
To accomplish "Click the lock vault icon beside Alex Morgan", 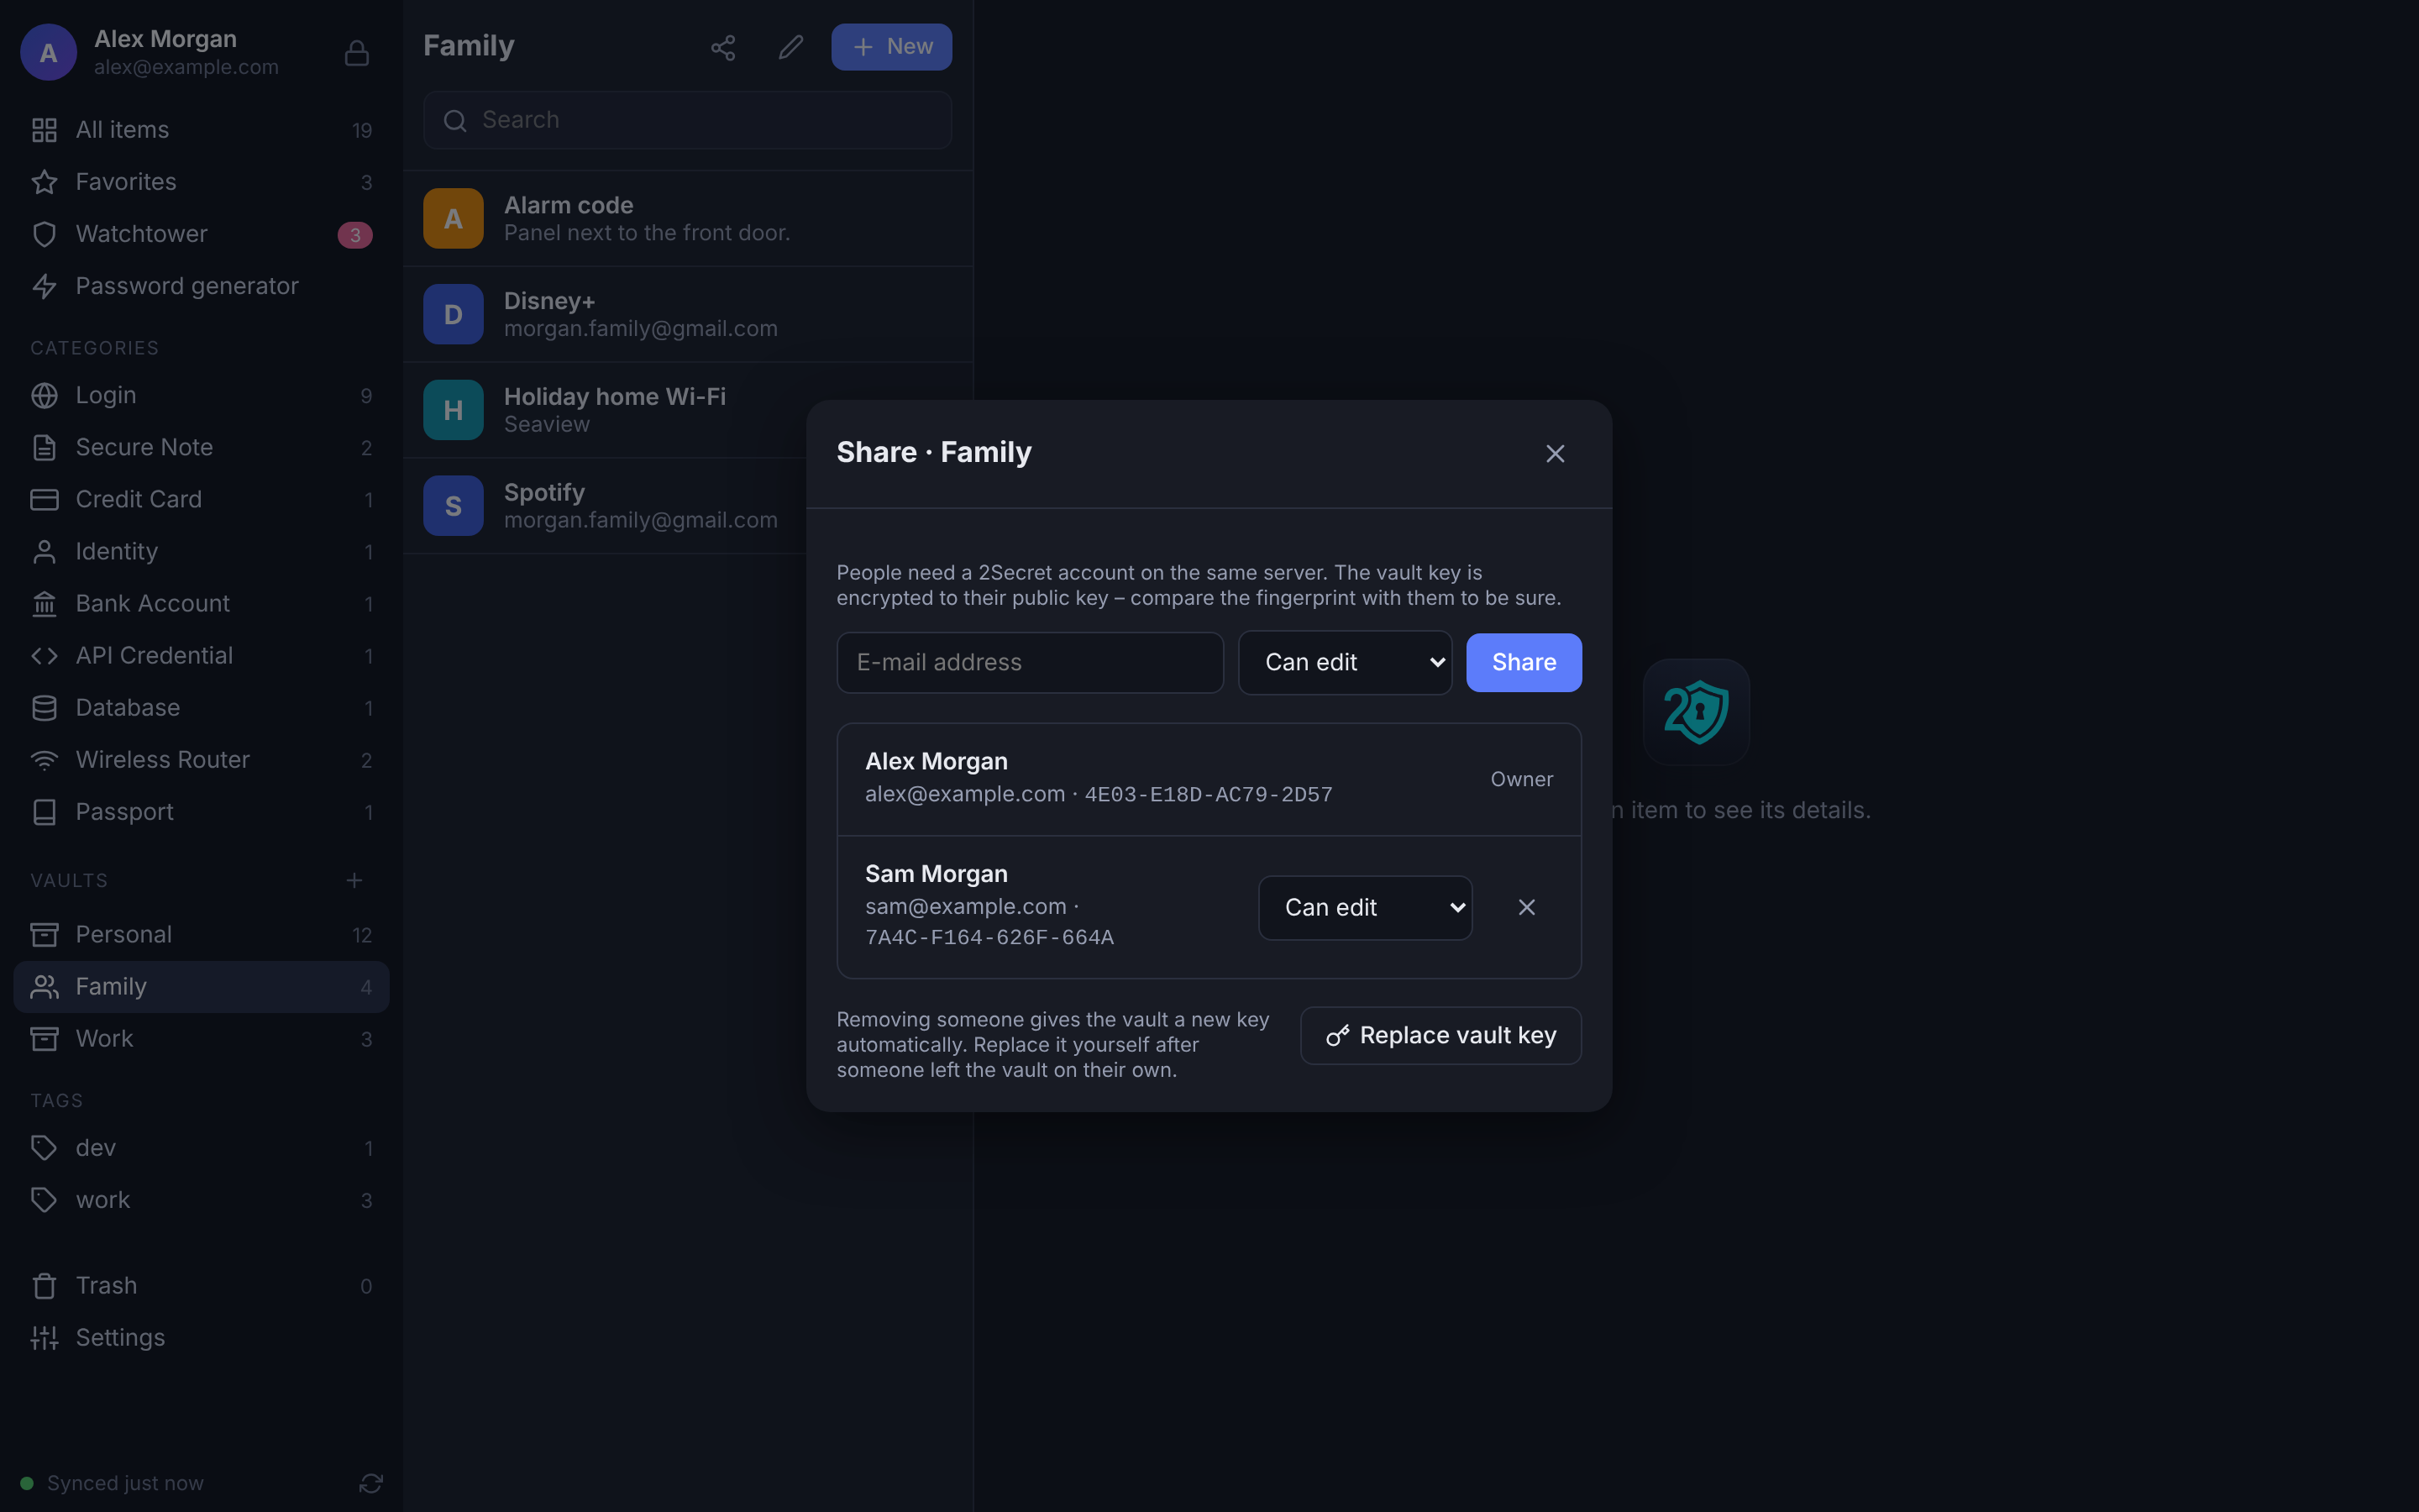I will [357, 52].
